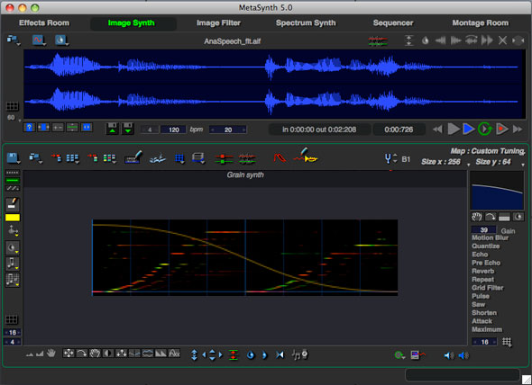
Task: Select the green line brush mode
Action: [13, 181]
